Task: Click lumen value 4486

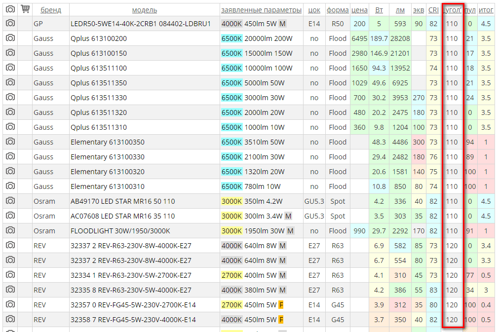Action: coord(400,142)
